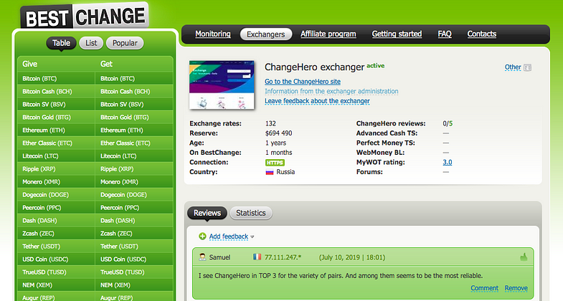
Task: Select Tether (USDT) in Give column
Action: 57,247
